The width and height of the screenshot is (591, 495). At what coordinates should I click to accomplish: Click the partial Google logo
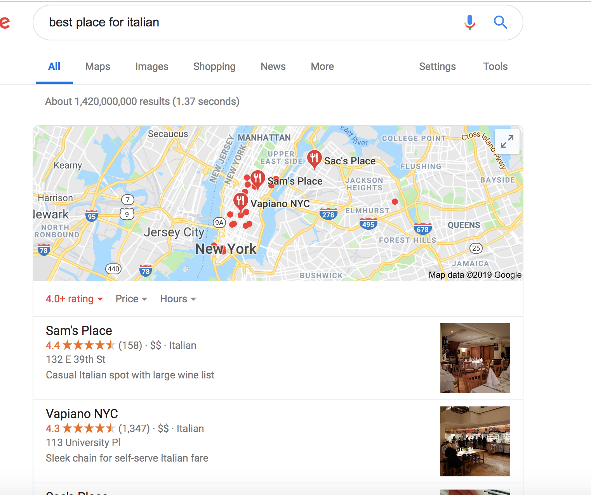5,23
